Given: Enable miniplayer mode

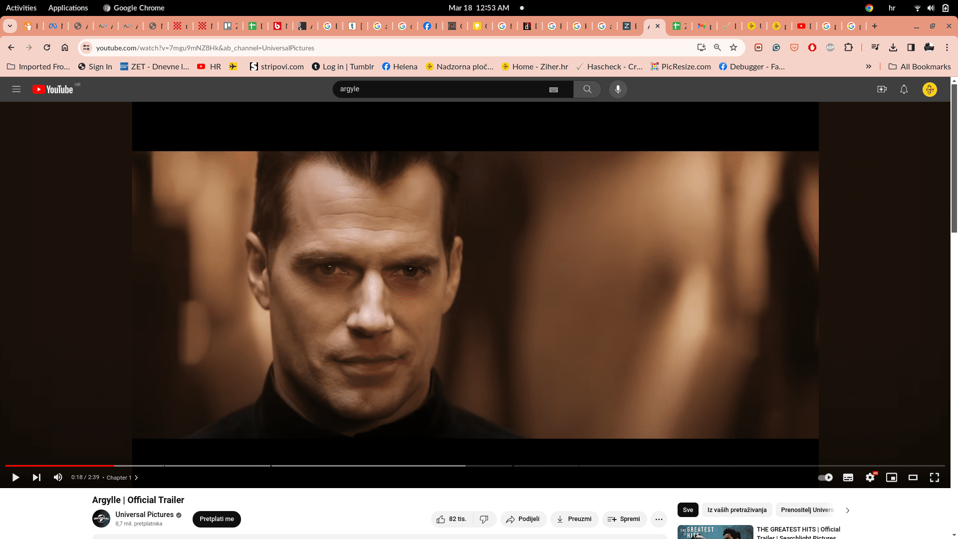Looking at the screenshot, I should pyautogui.click(x=892, y=478).
